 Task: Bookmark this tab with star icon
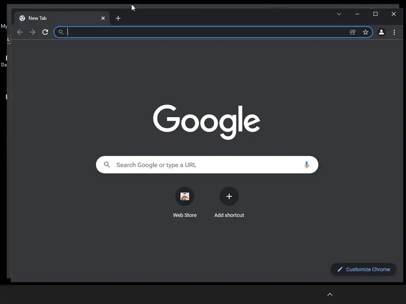[365, 32]
